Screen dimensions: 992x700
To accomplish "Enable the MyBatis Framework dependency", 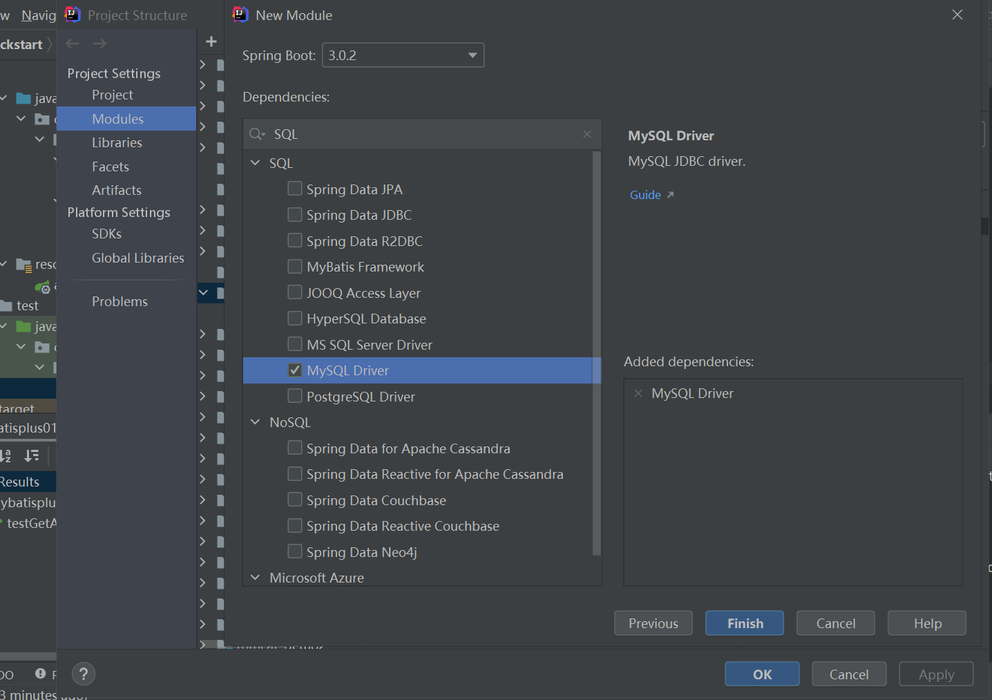I will click(295, 267).
